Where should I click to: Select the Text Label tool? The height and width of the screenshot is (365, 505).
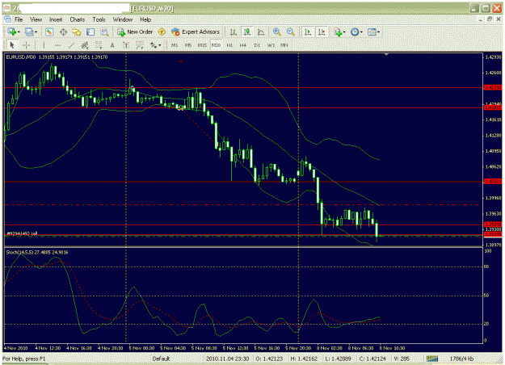point(126,45)
